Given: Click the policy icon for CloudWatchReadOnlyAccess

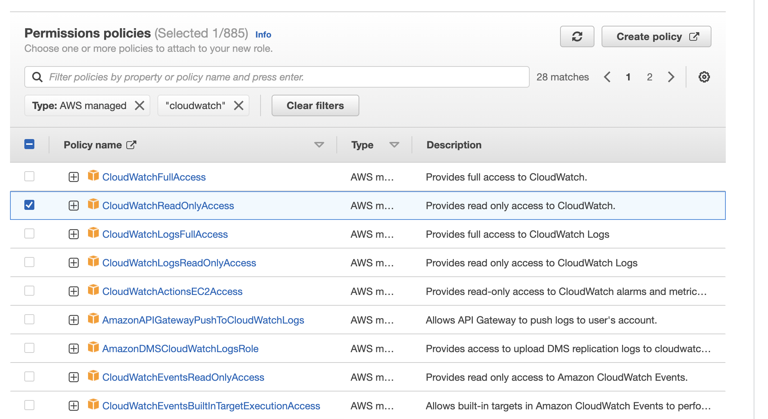Looking at the screenshot, I should tap(93, 204).
